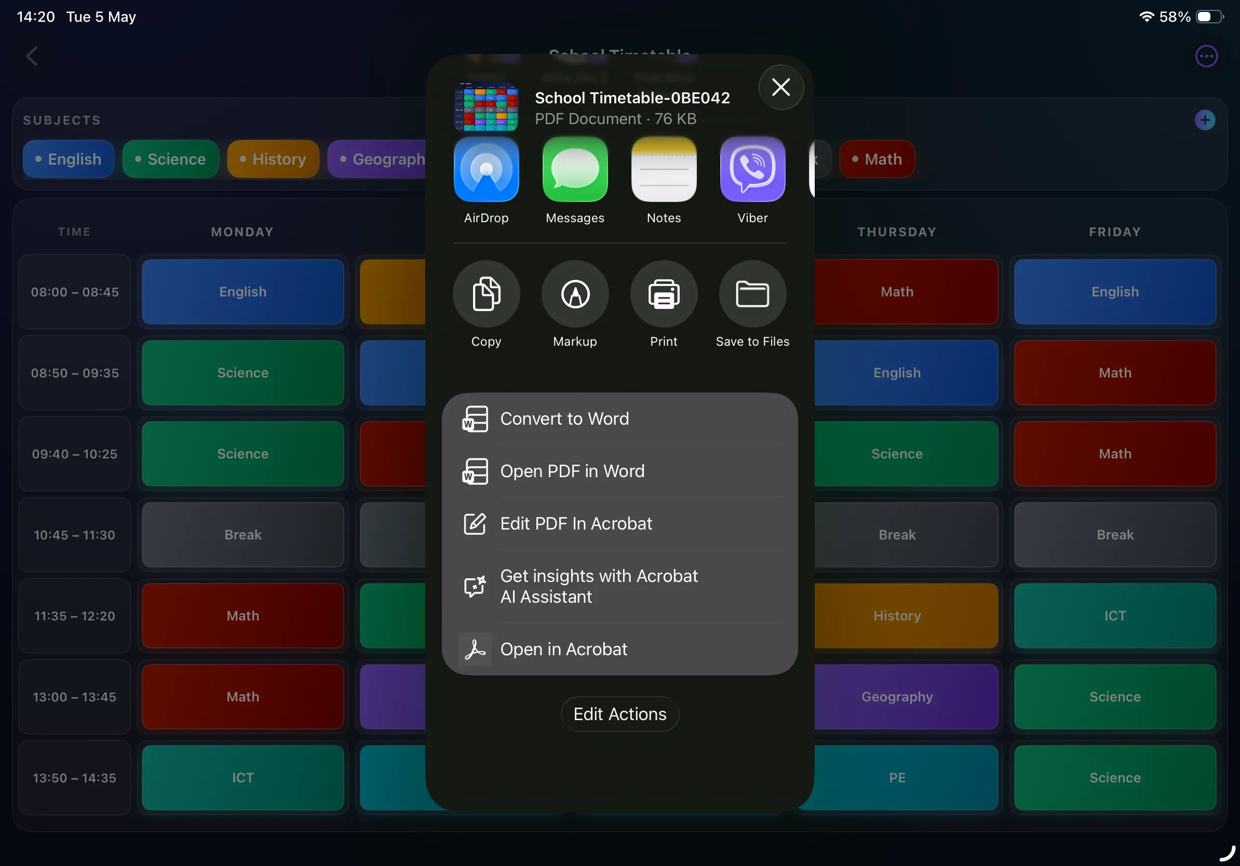This screenshot has width=1240, height=866.
Task: Send timetable to Notes app
Action: pos(664,169)
